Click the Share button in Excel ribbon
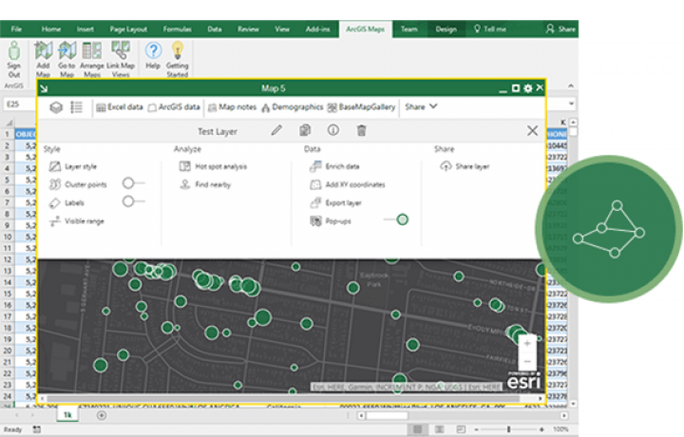This screenshot has height=437, width=684. pyautogui.click(x=560, y=29)
